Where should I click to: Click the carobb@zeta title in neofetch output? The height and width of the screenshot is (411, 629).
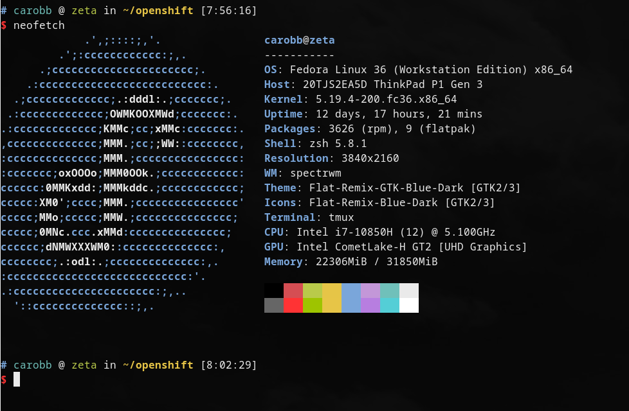click(x=299, y=40)
